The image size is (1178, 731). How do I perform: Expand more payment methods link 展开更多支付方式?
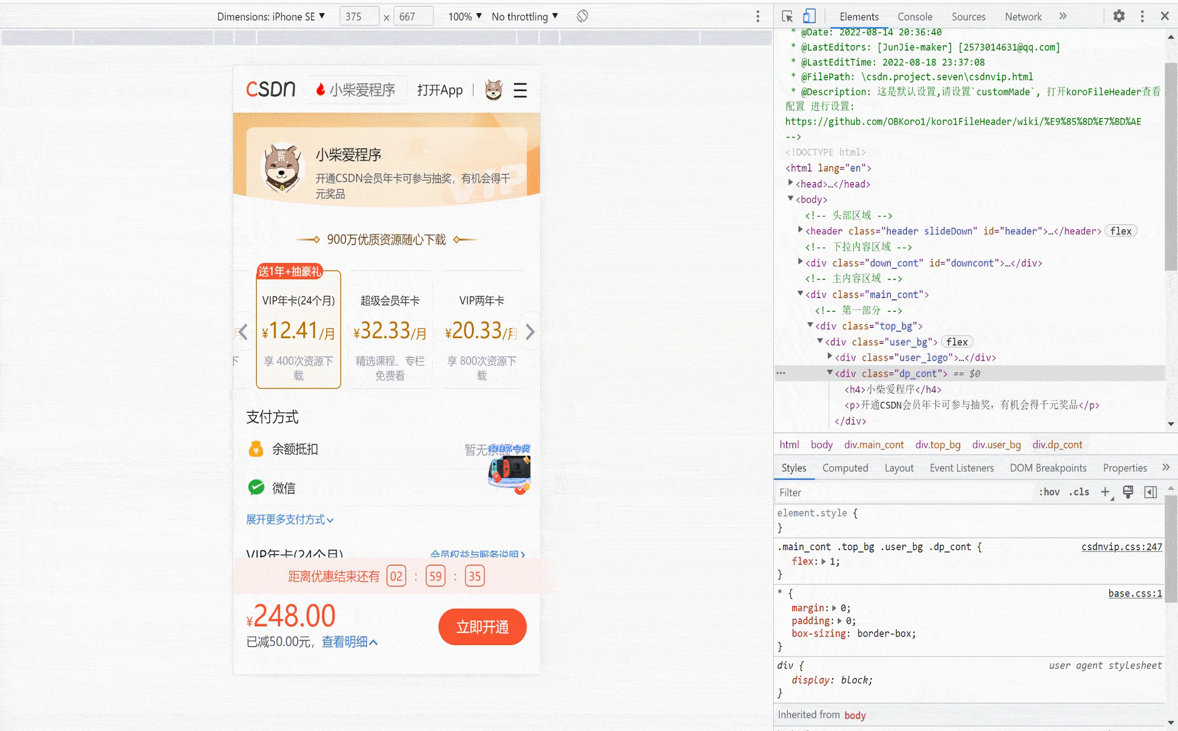[289, 519]
